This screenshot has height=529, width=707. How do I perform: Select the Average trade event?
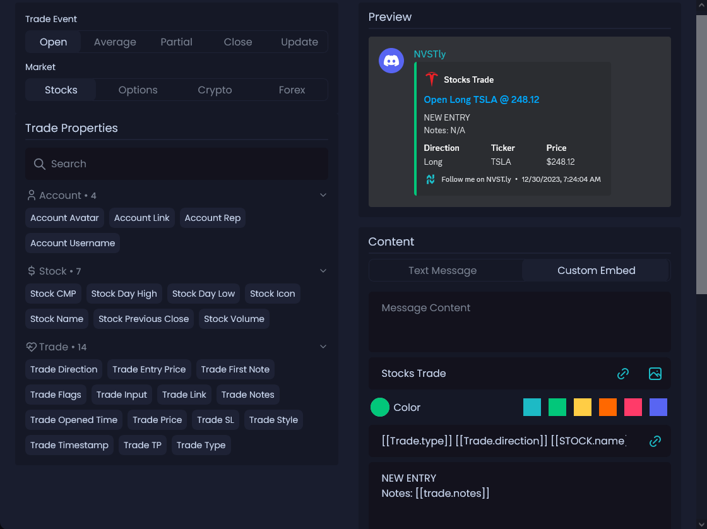(115, 42)
